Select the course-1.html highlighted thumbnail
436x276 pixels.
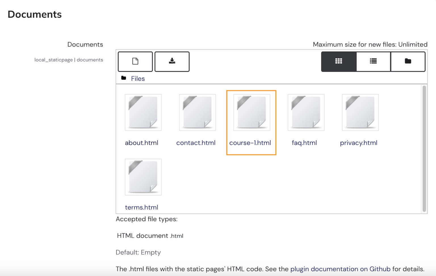pyautogui.click(x=251, y=112)
